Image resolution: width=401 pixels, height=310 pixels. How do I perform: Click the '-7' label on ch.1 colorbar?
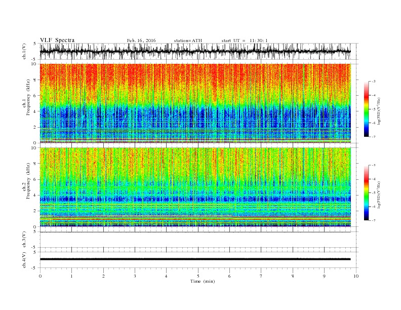coord(374,137)
